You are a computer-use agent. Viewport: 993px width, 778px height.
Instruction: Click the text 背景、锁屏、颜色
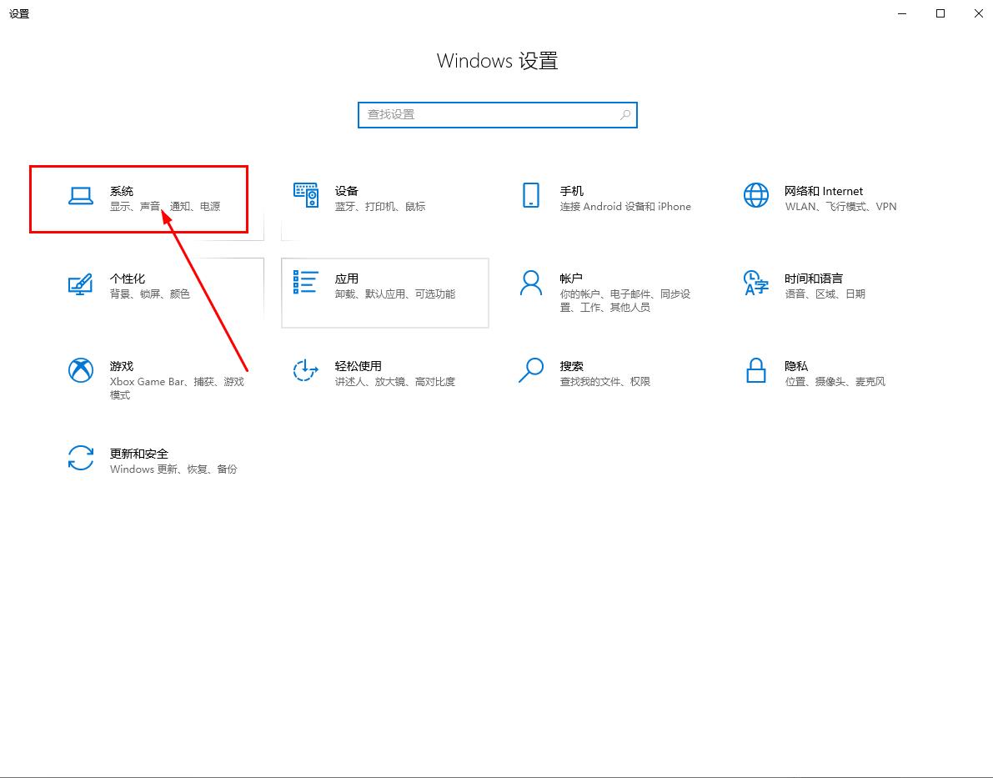click(x=149, y=294)
